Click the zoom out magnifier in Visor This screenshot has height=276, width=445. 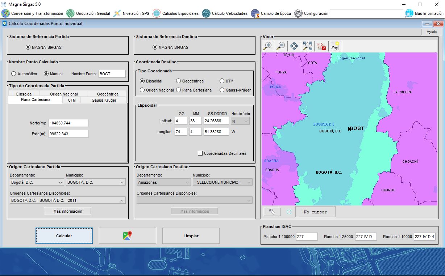tap(280, 46)
